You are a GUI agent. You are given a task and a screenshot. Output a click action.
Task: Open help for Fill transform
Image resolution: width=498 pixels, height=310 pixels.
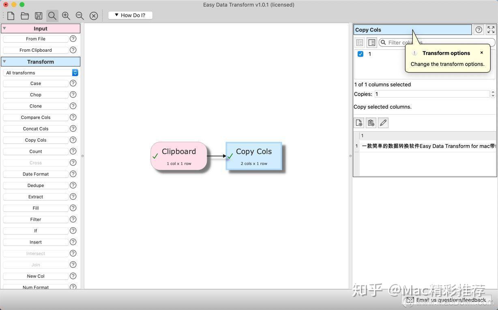pos(73,208)
